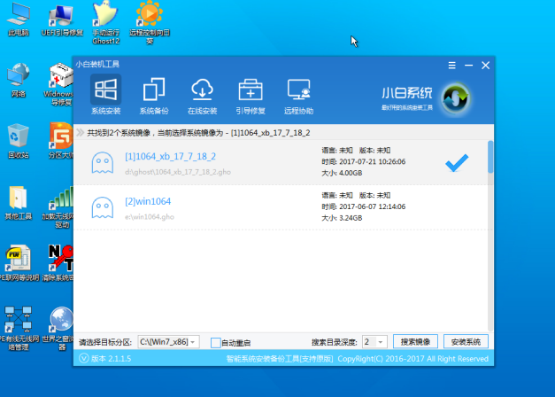The width and height of the screenshot is (555, 397).
Task: Select the [1]1064_xb_17_7_18_2 image entry
Action: [x=170, y=157]
